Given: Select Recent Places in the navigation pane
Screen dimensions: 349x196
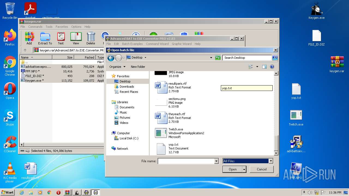Looking at the screenshot, I should pyautogui.click(x=129, y=92).
